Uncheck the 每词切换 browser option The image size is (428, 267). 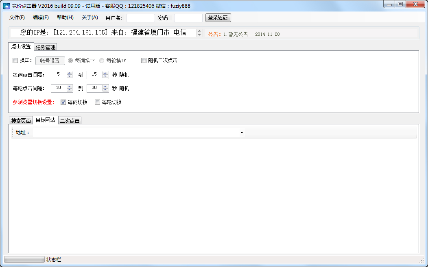[x=63, y=102]
